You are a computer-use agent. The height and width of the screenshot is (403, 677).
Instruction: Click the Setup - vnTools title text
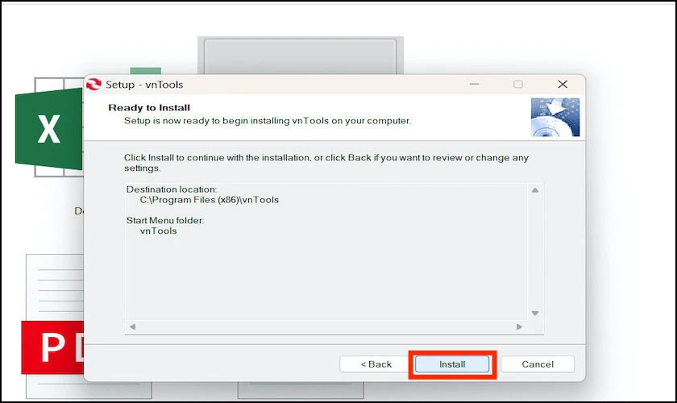point(144,85)
